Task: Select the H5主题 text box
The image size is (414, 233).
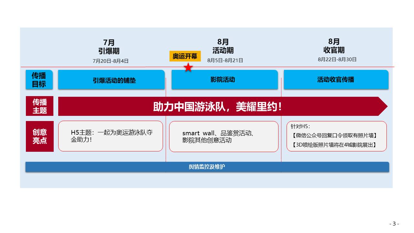Action: click(x=111, y=136)
